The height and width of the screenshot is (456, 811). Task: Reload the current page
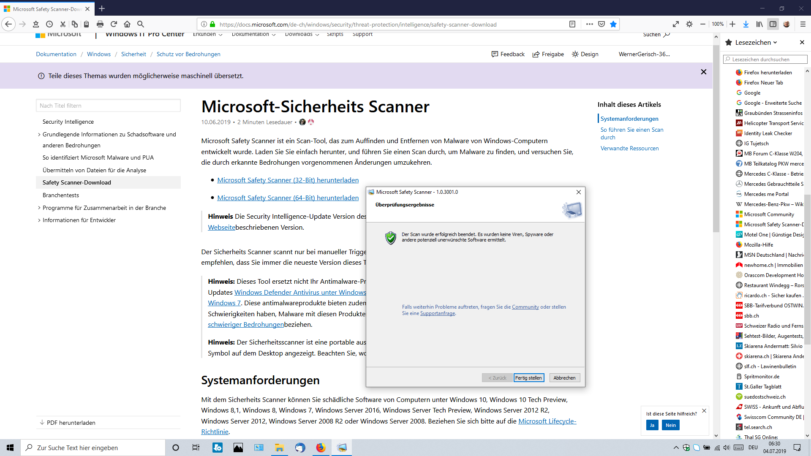pyautogui.click(x=114, y=24)
